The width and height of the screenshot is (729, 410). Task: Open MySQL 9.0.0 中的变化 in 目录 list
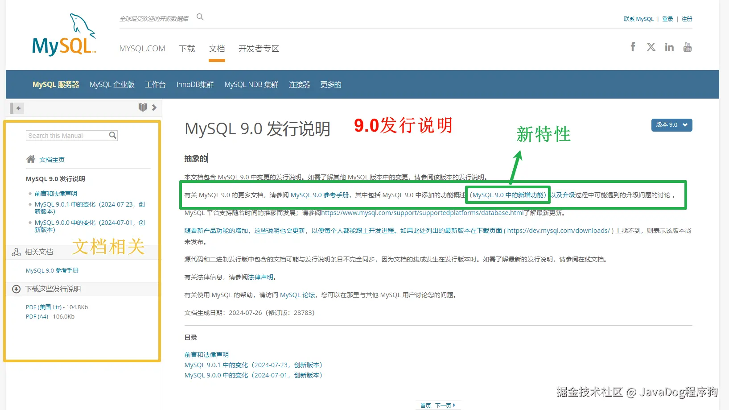(253, 375)
